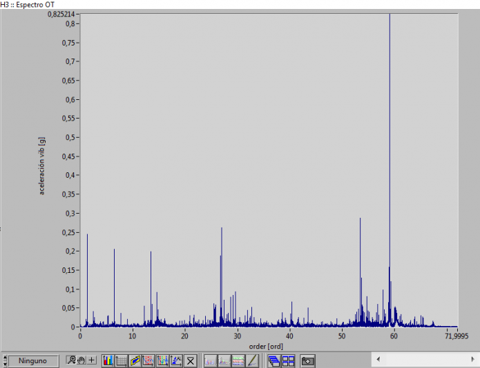Click the annotation plot icon with AL

[x=176, y=361]
